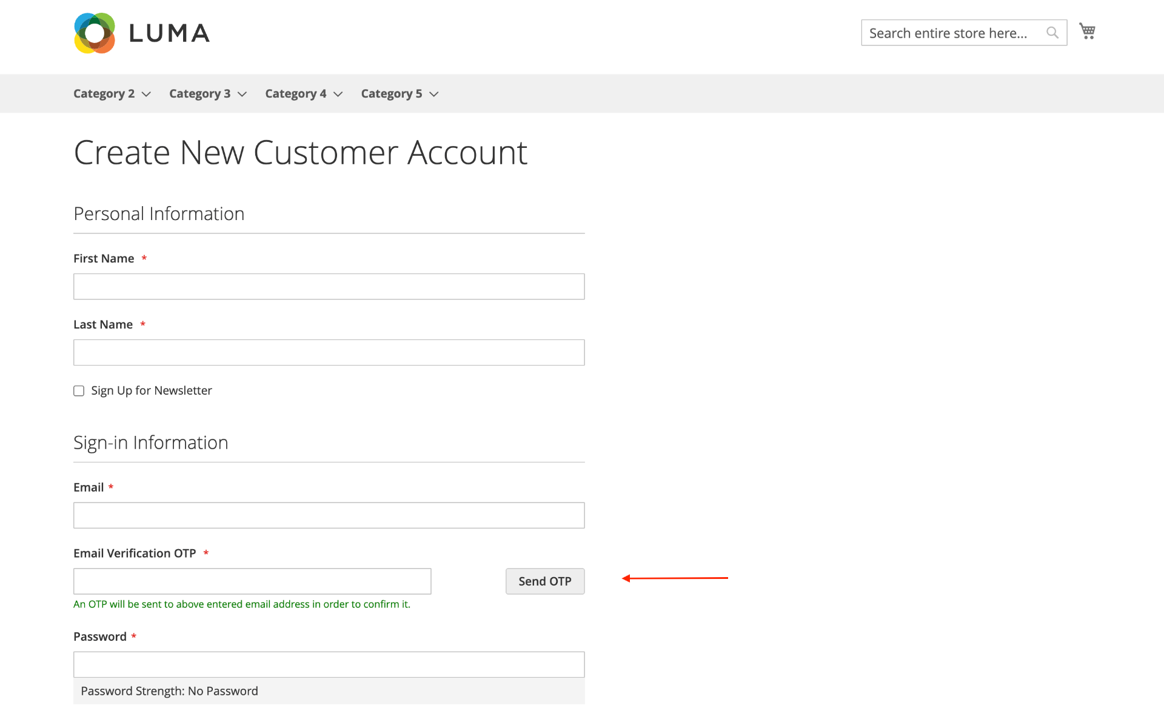Focus the Password input field

[329, 664]
